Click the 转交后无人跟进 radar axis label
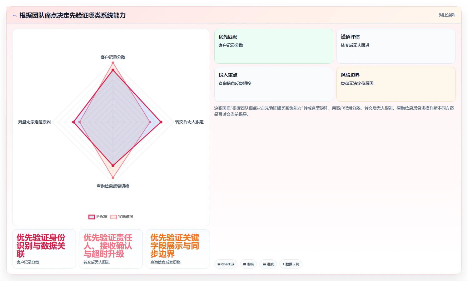The width and height of the screenshot is (468, 281). pyautogui.click(x=189, y=122)
